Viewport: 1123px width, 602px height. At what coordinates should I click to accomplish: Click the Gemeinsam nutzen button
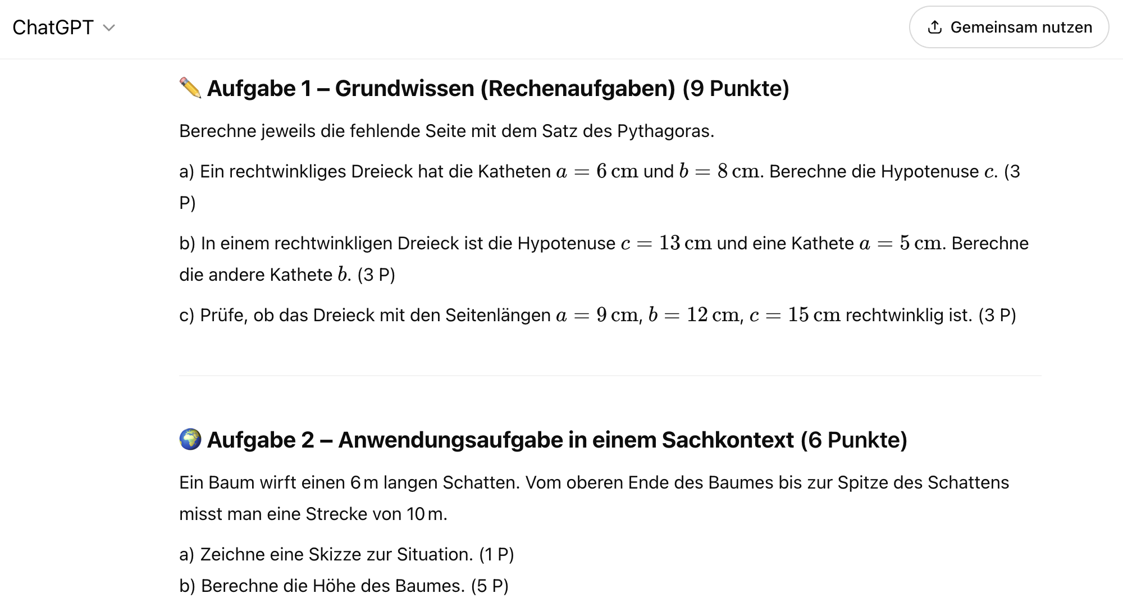pos(1009,27)
